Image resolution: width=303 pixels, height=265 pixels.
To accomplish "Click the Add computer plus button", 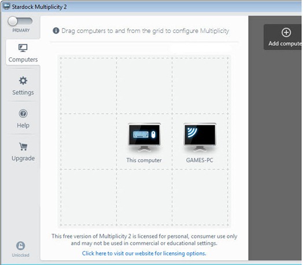I will coord(283,37).
